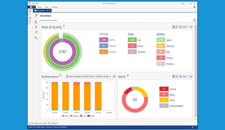Click the Low legend link in Performance
225x130 pixels.
[85, 116]
